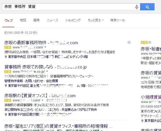This screenshot has height=131, width=161.
Task: Click the 広告 badge above right-side ads
Action: click(x=144, y=42)
